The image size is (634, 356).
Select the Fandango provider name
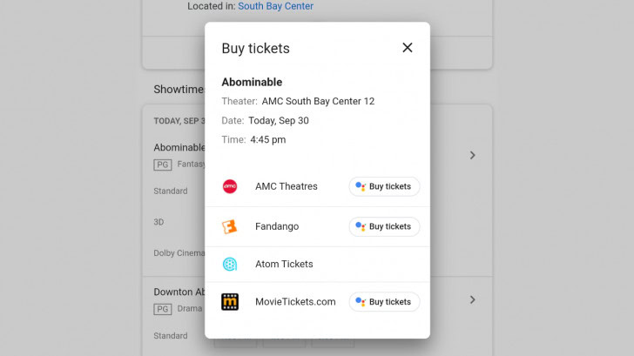(x=277, y=226)
